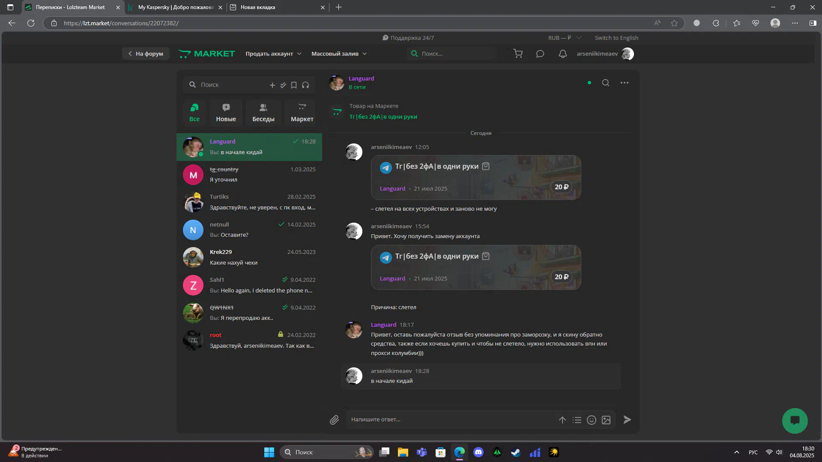Open Steam from the taskbar
The image size is (822, 462).
pos(516,452)
